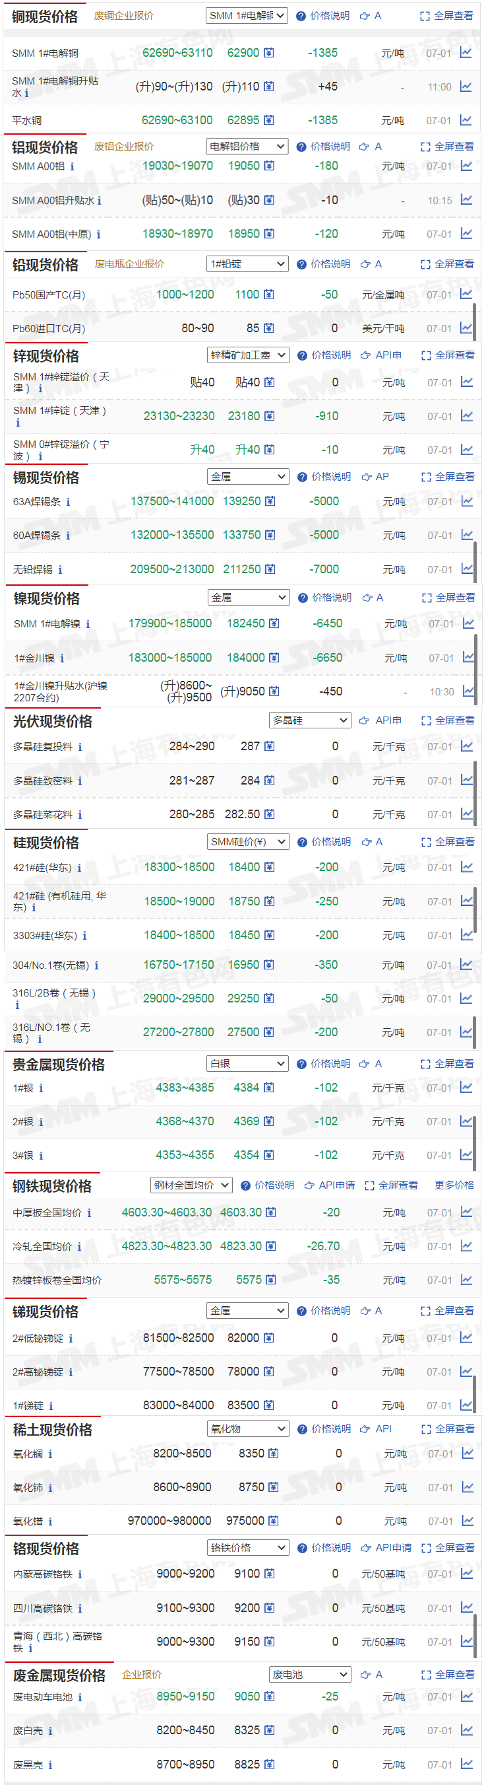
Task: Open chart for 中厚板全国均价
Action: (467, 1212)
